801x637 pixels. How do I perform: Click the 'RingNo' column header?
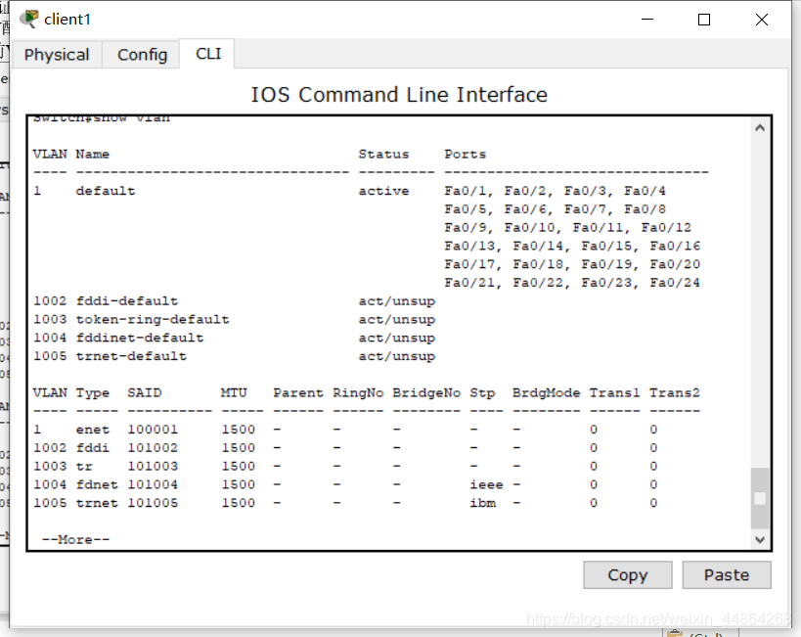(x=358, y=392)
